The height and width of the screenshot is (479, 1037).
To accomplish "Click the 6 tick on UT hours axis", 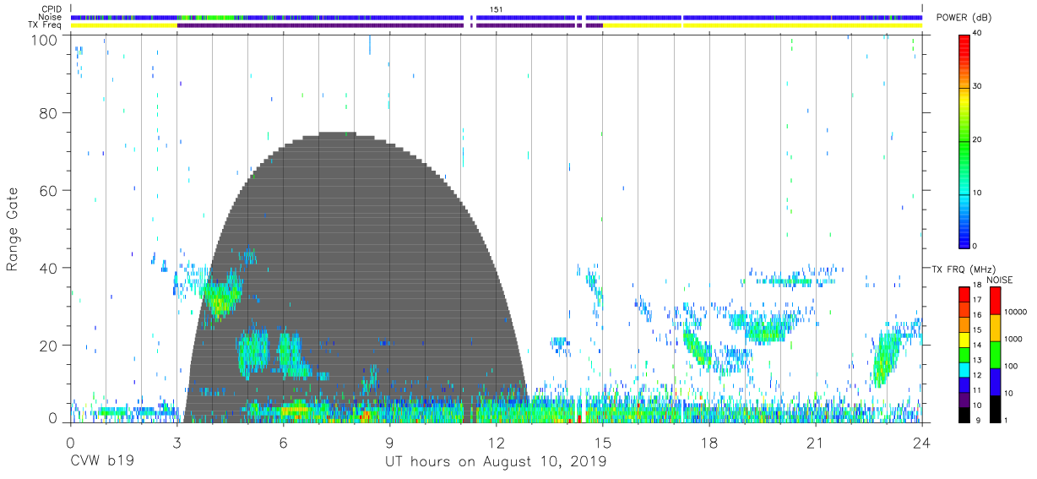I will (x=284, y=442).
